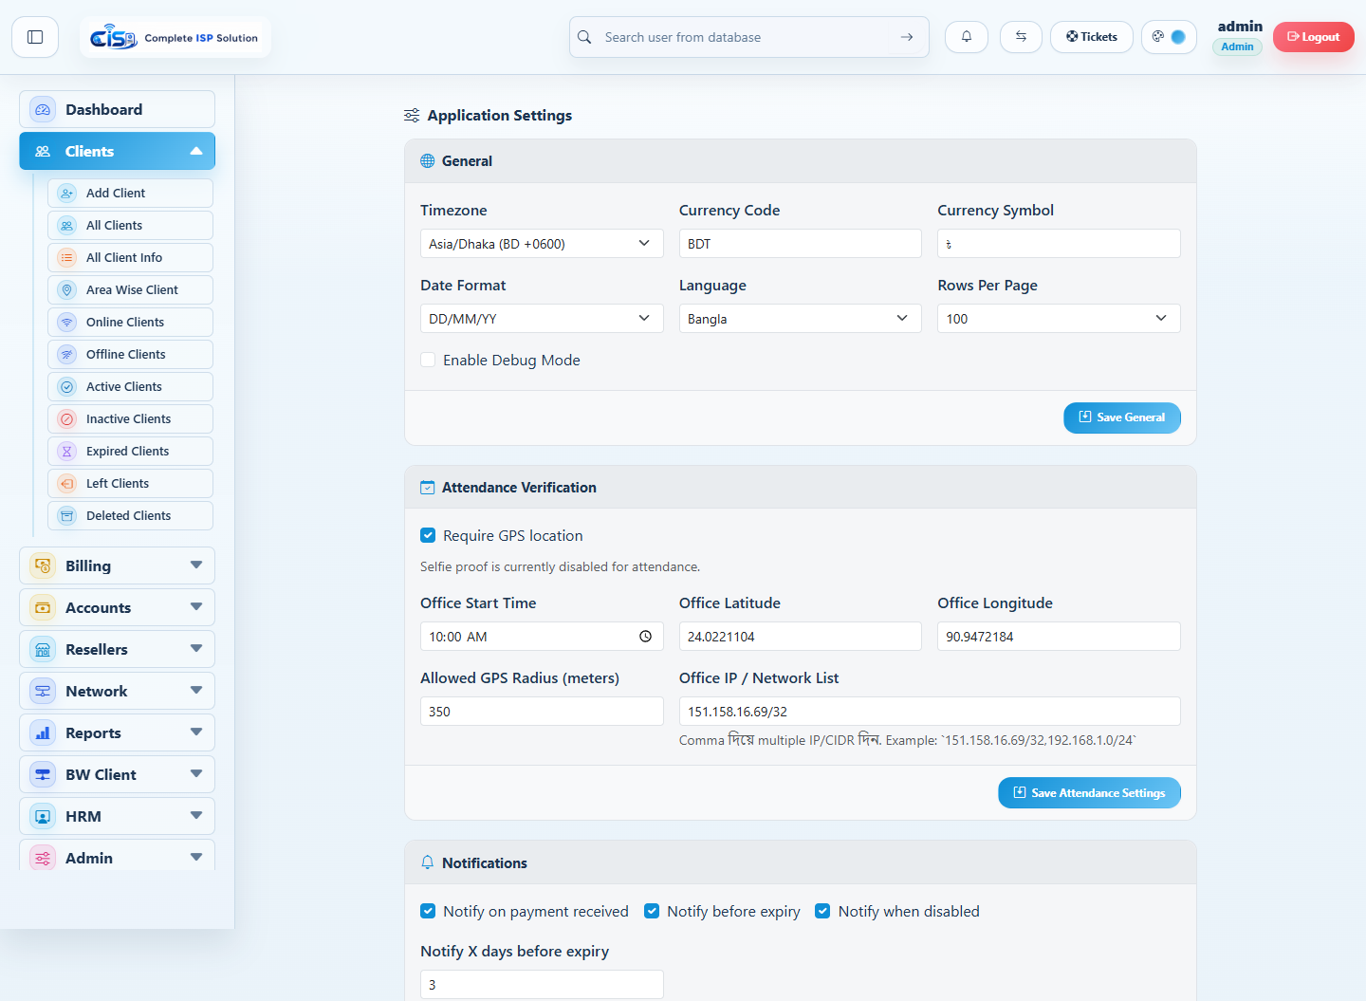
Task: Click the Reports bar chart icon
Action: 43,733
